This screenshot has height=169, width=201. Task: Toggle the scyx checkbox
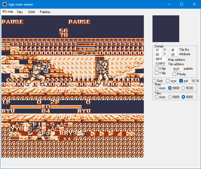click(x=168, y=81)
